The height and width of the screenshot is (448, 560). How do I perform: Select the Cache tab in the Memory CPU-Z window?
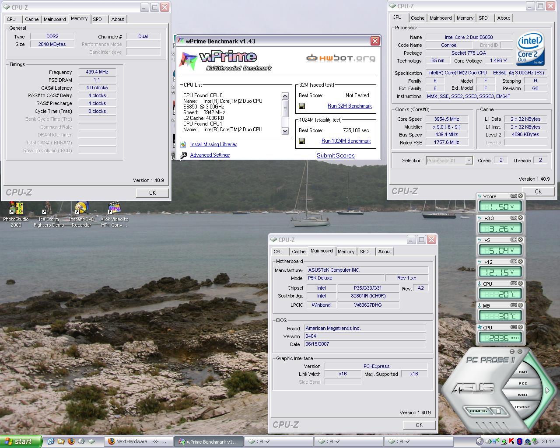tap(31, 19)
